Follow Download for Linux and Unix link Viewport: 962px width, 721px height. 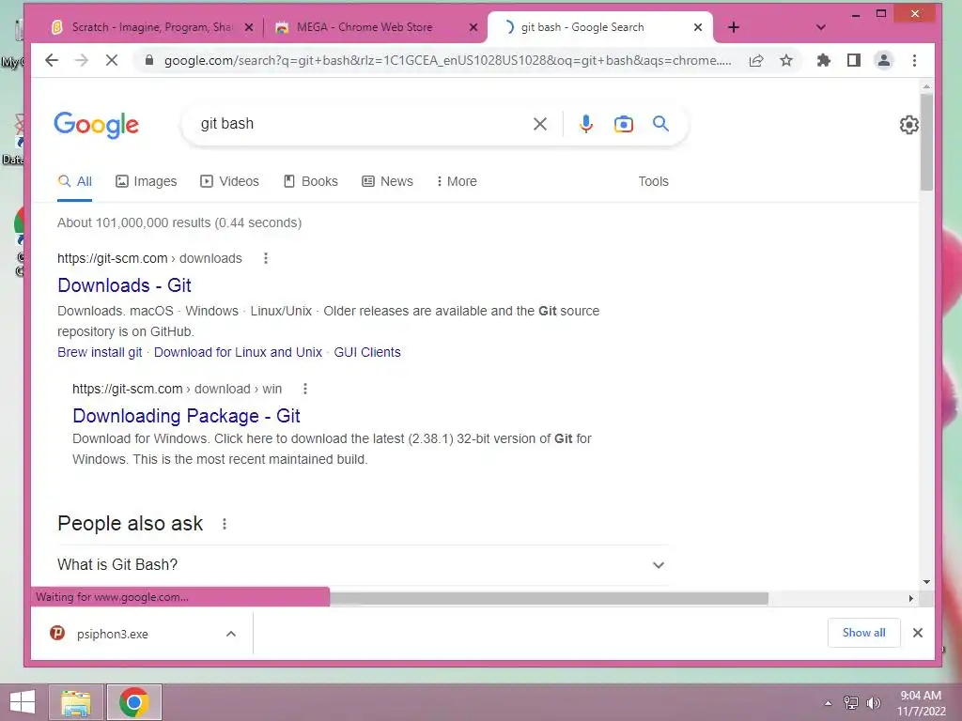pyautogui.click(x=238, y=353)
